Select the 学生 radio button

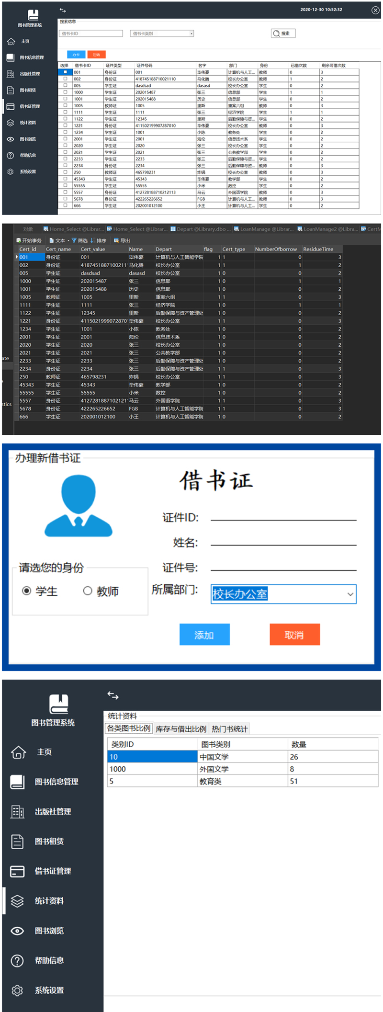(27, 591)
